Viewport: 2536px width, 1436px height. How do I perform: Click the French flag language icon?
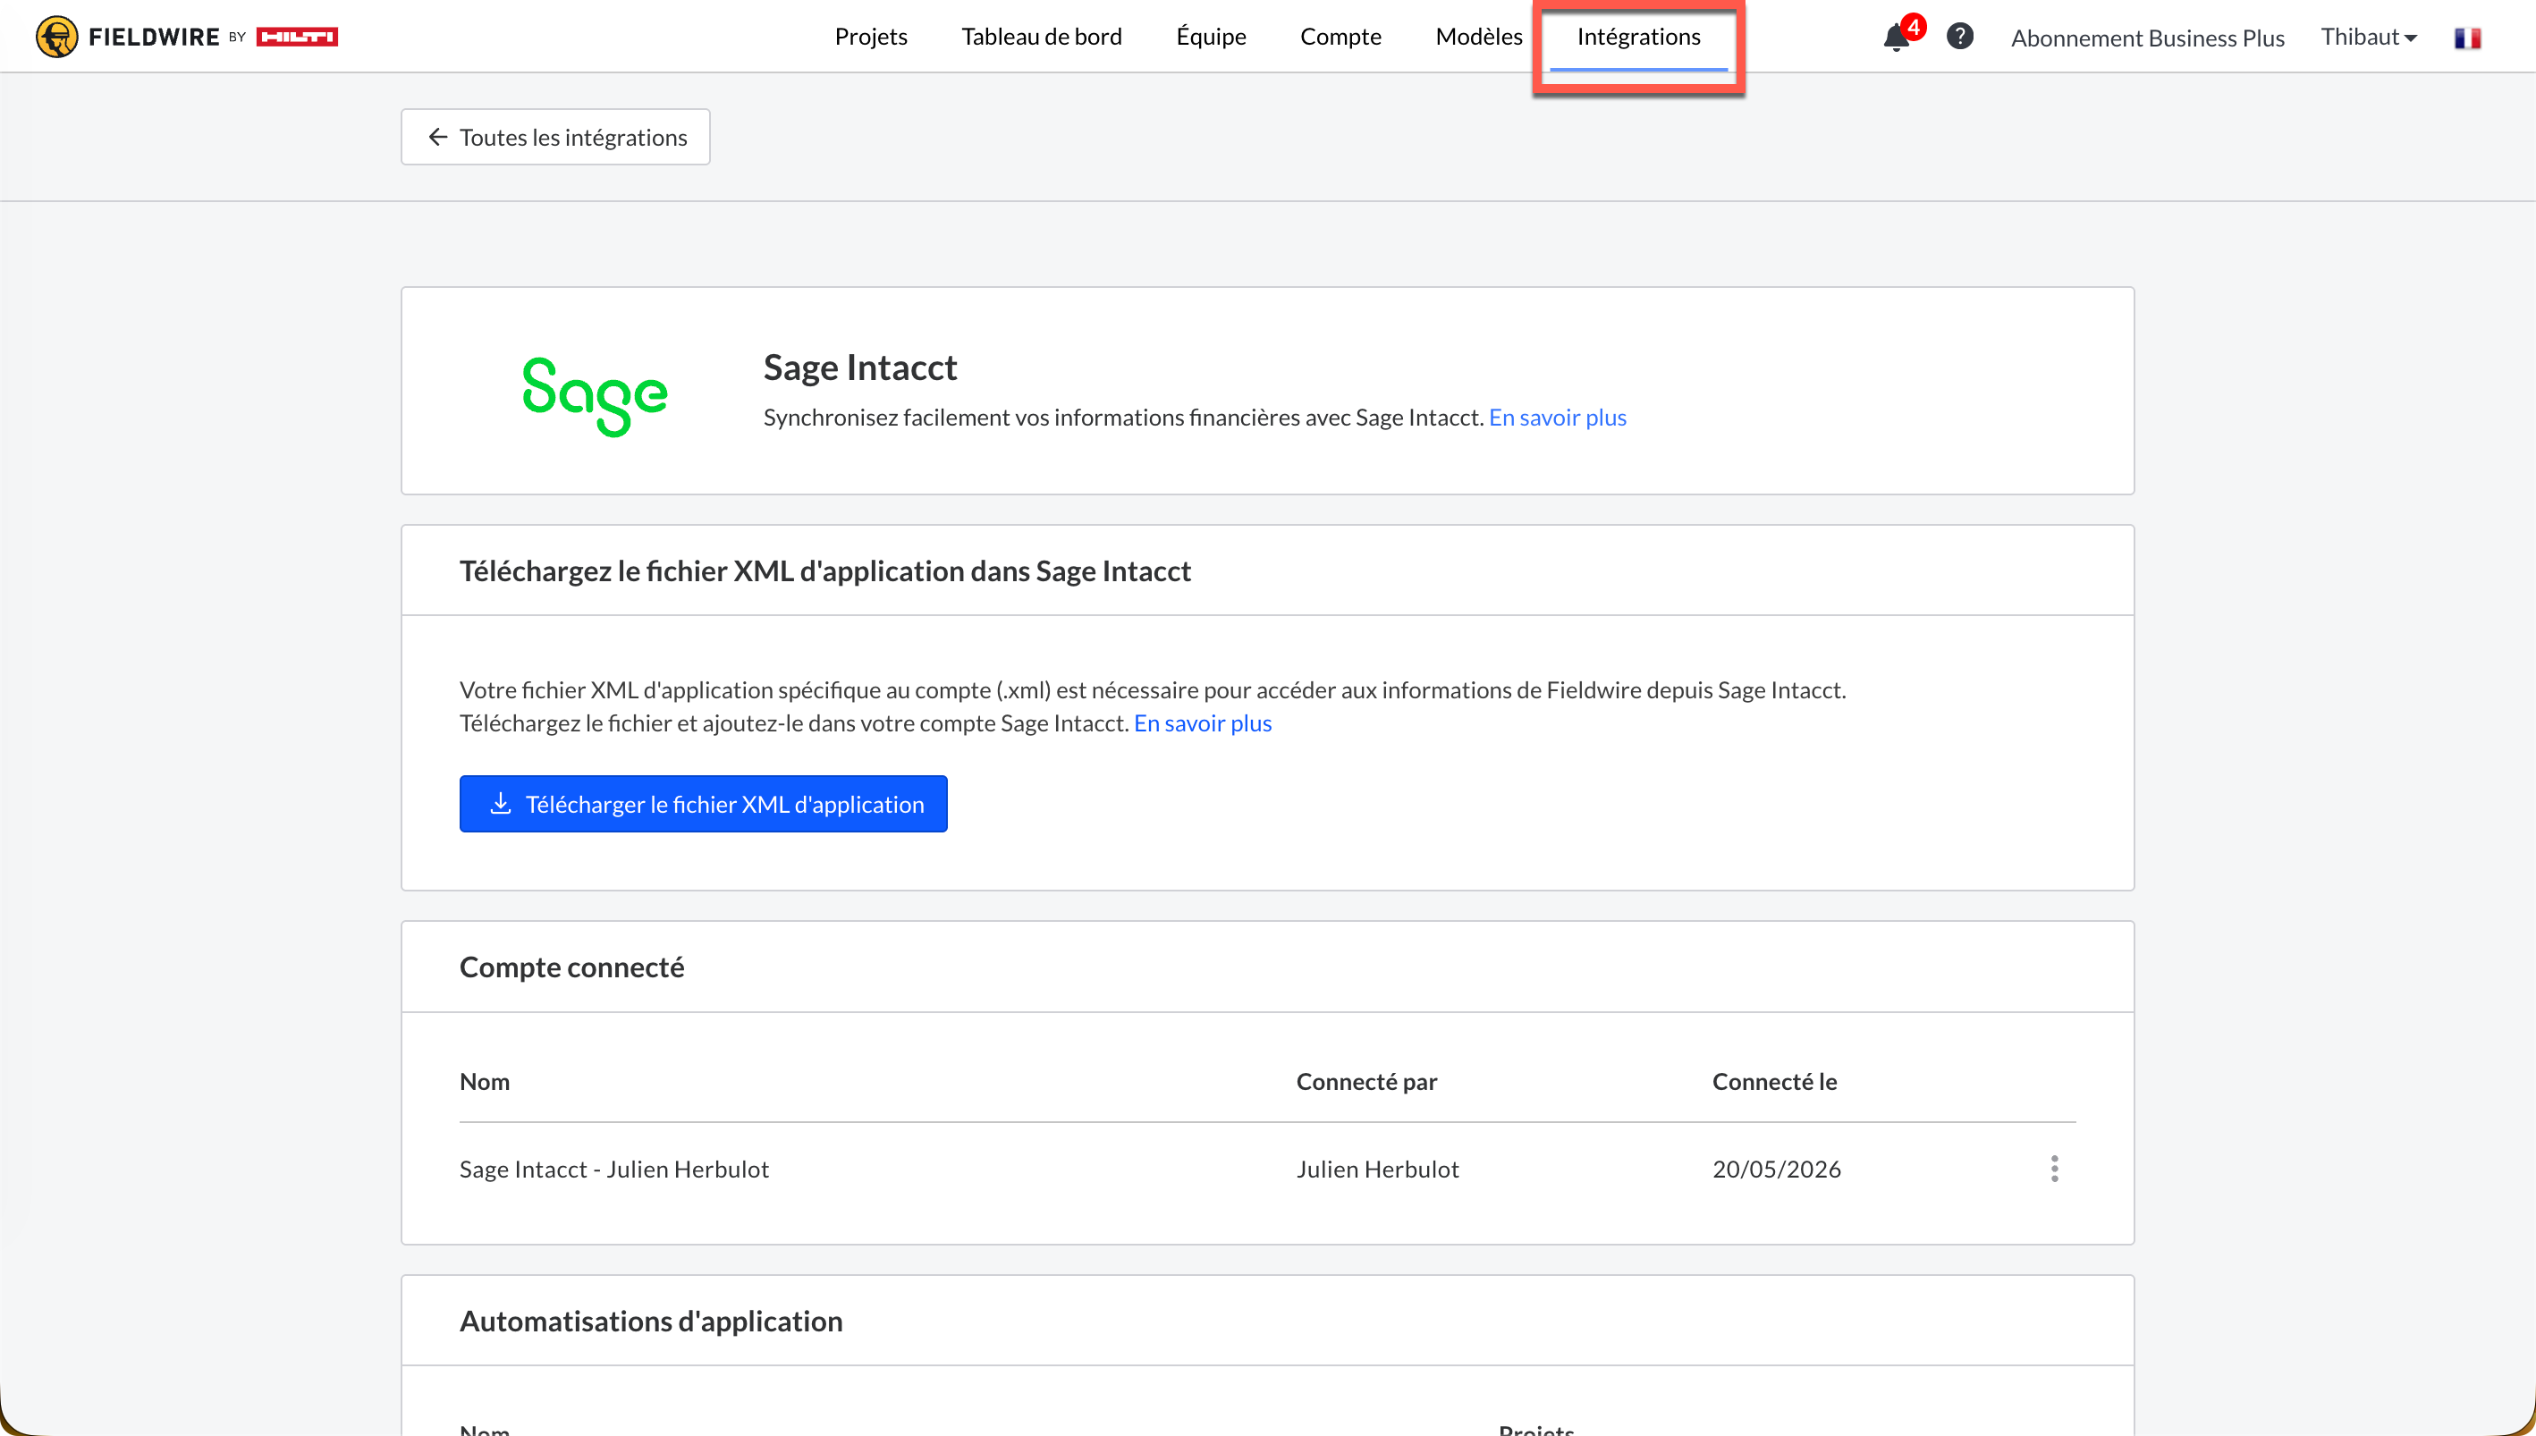click(2467, 38)
